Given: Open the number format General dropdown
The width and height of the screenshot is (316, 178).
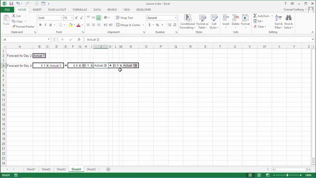Looking at the screenshot, I should (x=175, y=18).
